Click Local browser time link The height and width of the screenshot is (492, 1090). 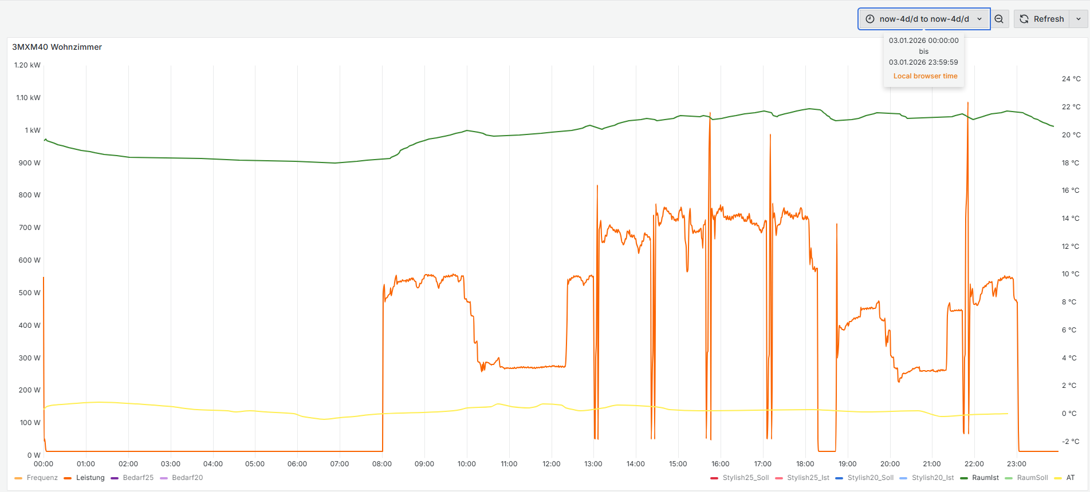925,76
